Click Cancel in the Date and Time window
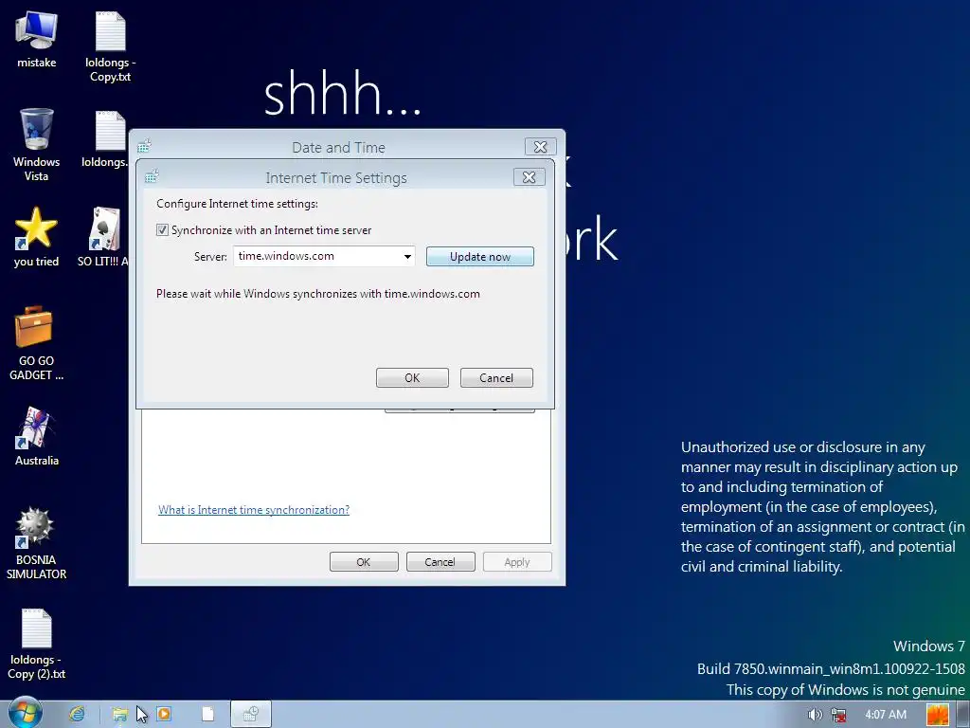Screen dimensions: 970x728 click(440, 561)
